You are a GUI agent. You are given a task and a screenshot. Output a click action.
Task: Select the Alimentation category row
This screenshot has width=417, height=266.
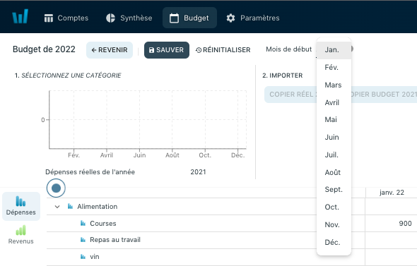pyautogui.click(x=232, y=207)
